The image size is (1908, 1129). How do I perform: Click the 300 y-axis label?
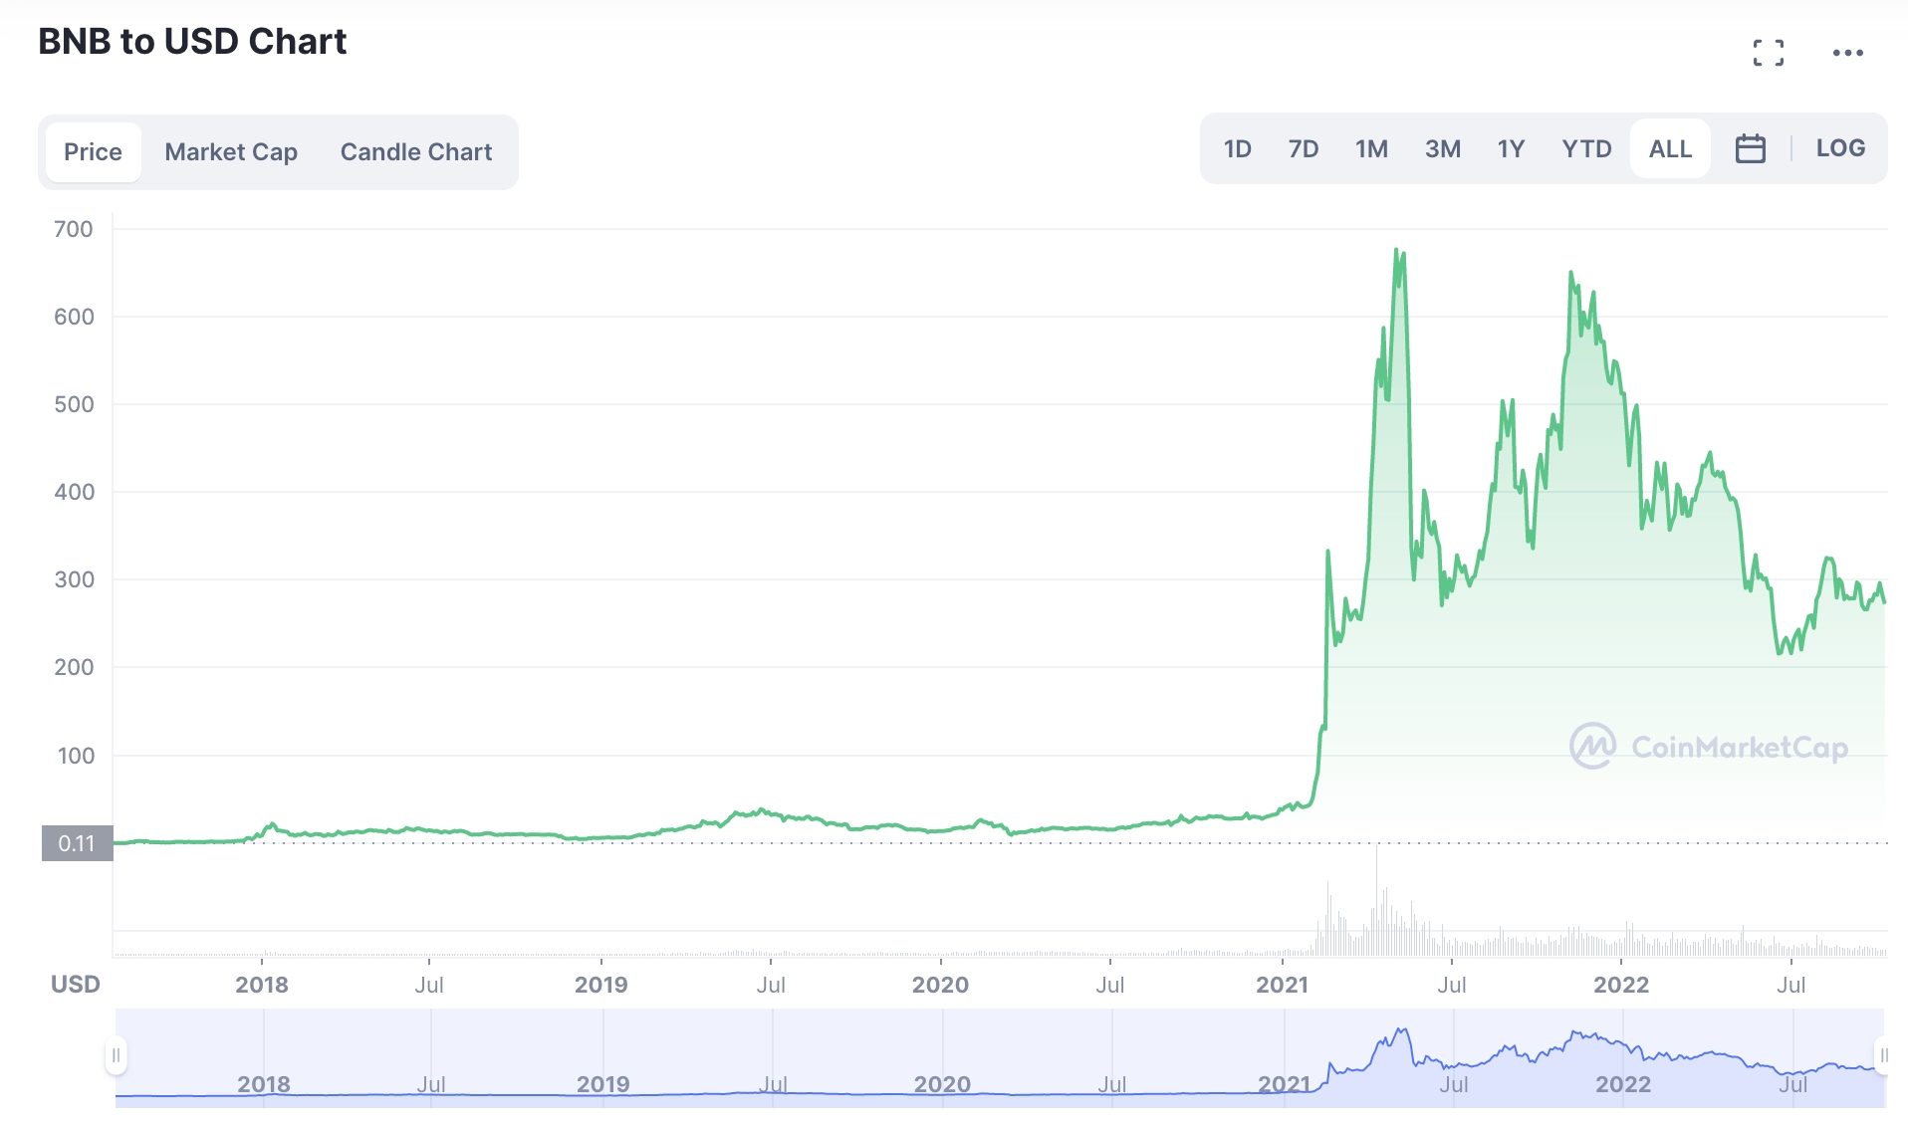pos(74,580)
